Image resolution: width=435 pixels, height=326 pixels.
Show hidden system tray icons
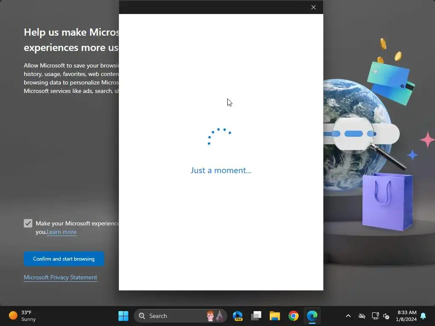point(348,316)
